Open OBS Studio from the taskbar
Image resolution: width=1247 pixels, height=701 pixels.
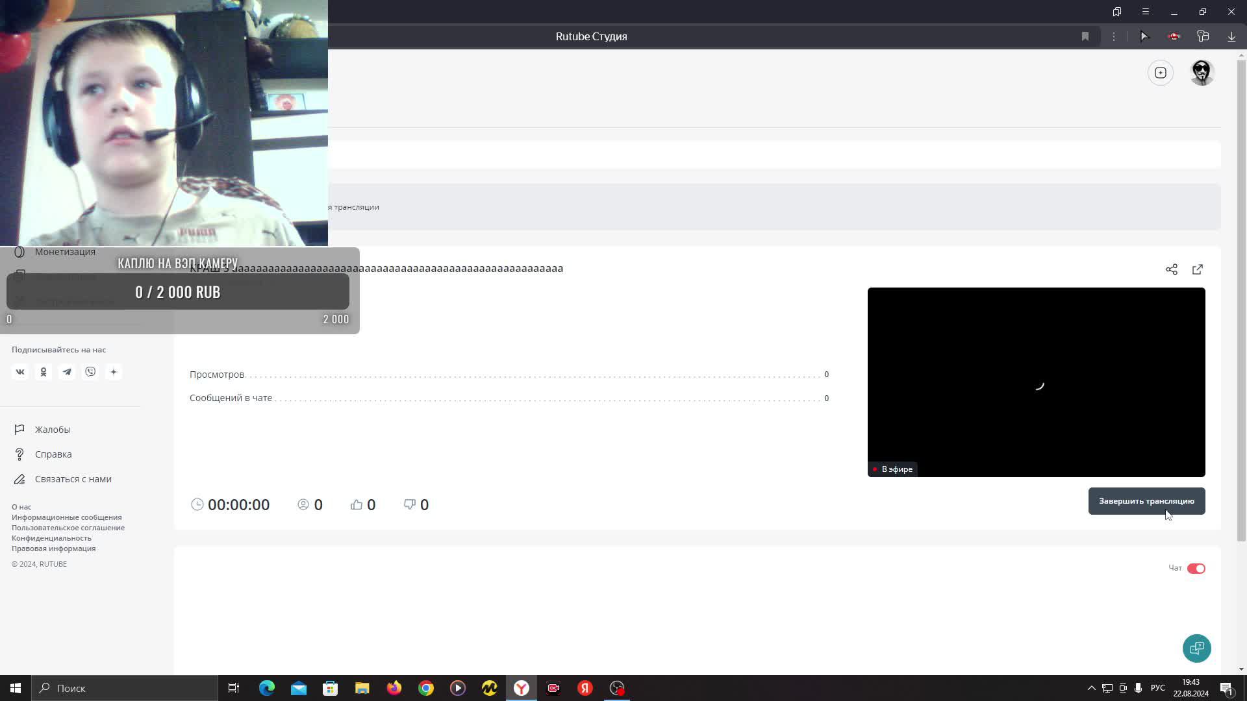617,688
